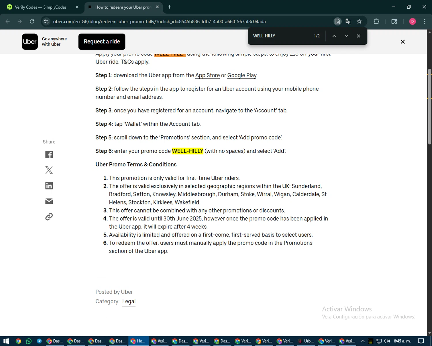Open a new browser tab
Image resolution: width=432 pixels, height=346 pixels.
[x=169, y=7]
